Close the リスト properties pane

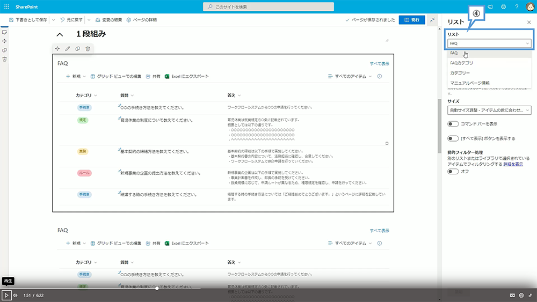point(529,22)
